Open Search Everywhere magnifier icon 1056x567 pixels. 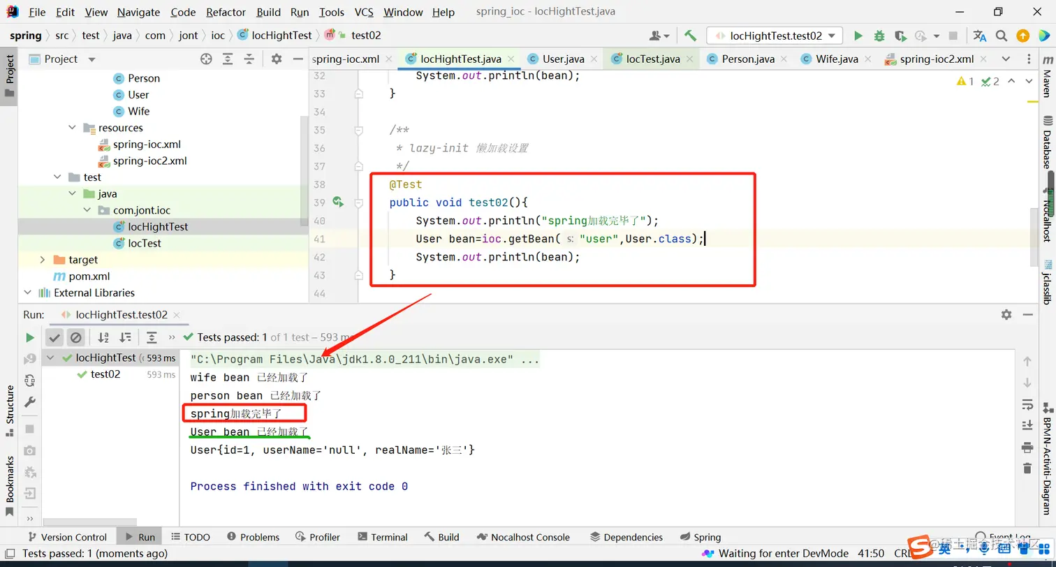pyautogui.click(x=1002, y=36)
